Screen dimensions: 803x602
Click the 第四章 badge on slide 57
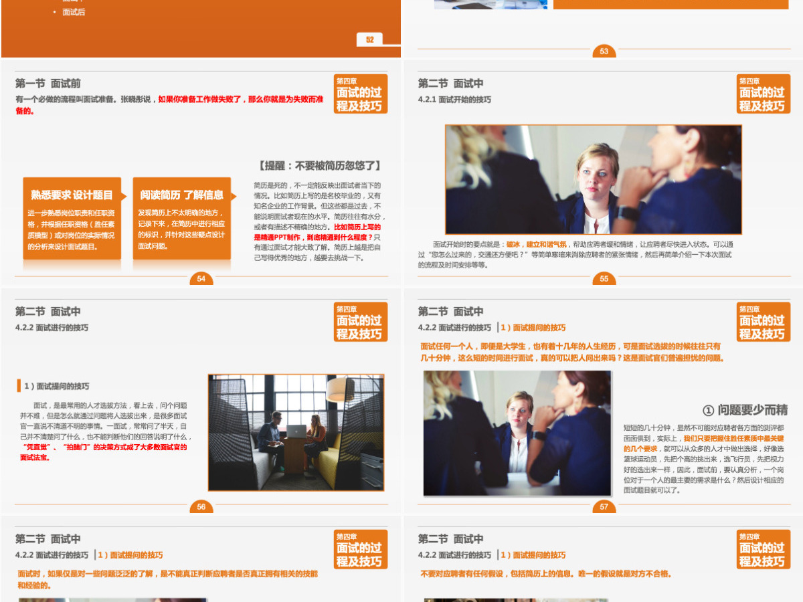click(763, 322)
